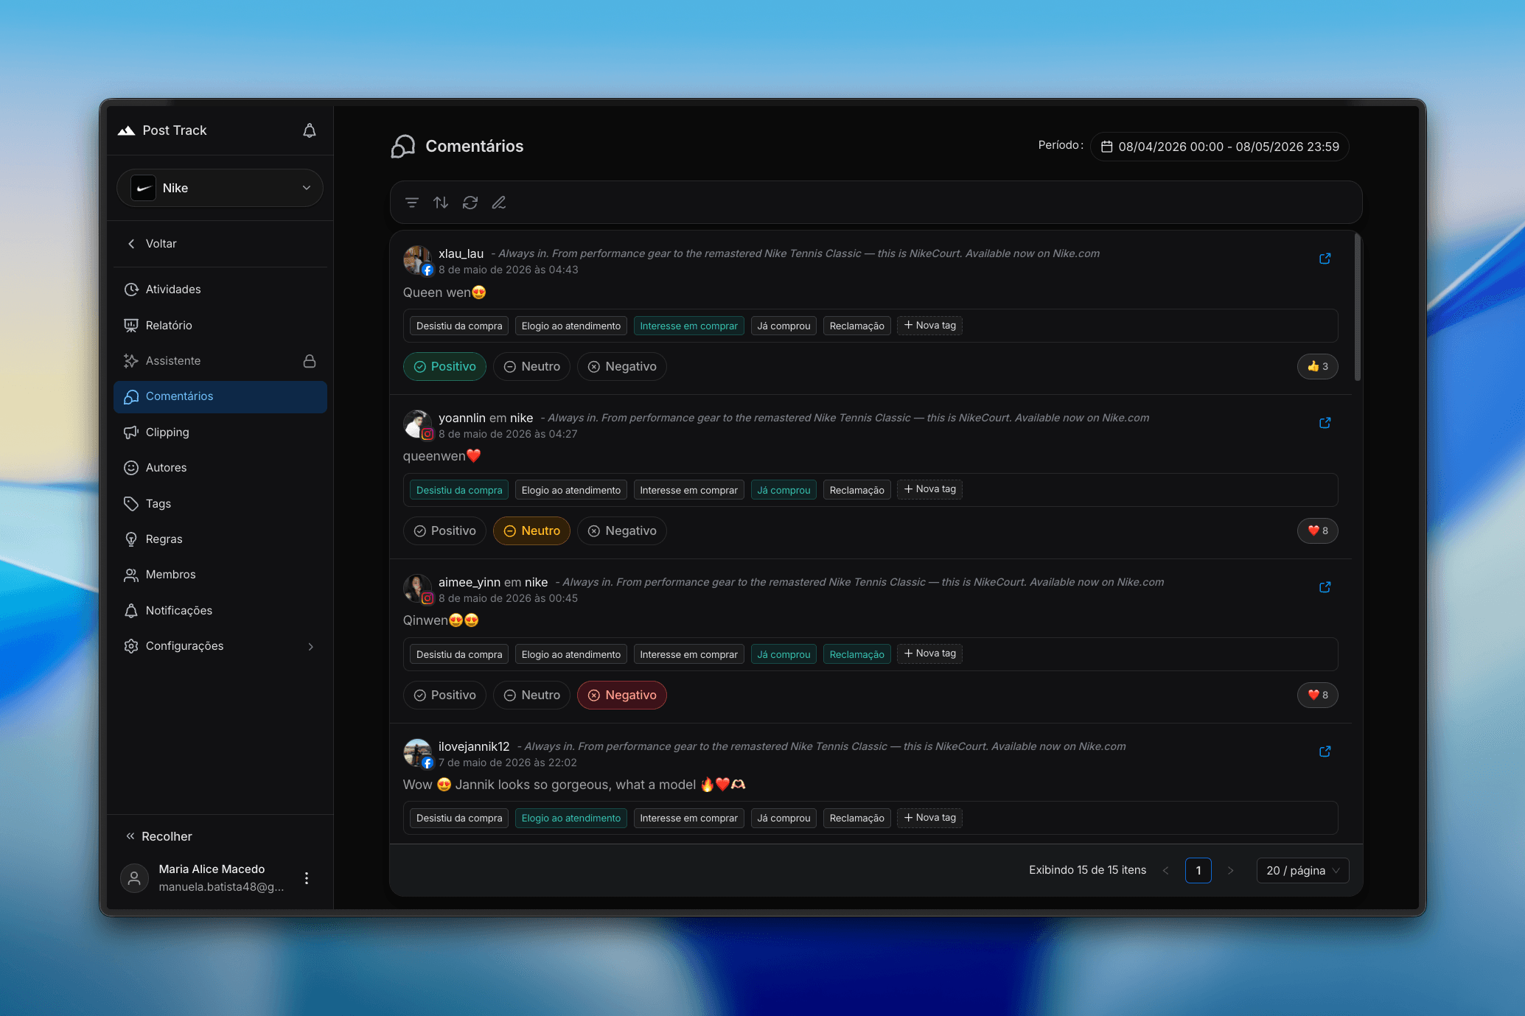Toggle Interesse em comprar tag on aimee_yinn comment

pyautogui.click(x=688, y=654)
